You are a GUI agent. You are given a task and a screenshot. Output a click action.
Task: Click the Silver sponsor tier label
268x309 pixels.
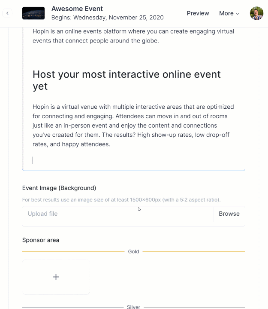(x=133, y=307)
